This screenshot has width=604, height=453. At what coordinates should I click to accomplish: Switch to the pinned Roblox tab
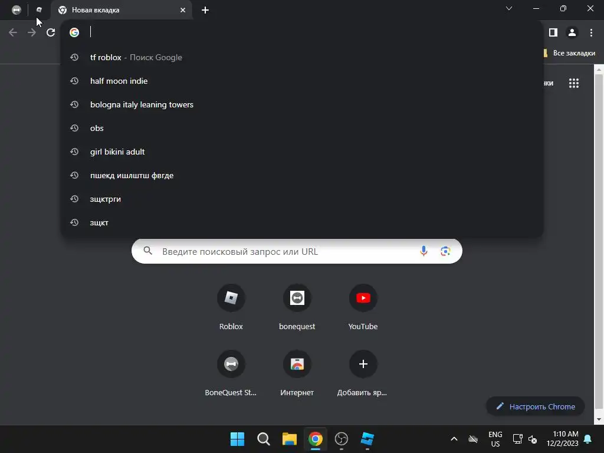[x=39, y=10]
